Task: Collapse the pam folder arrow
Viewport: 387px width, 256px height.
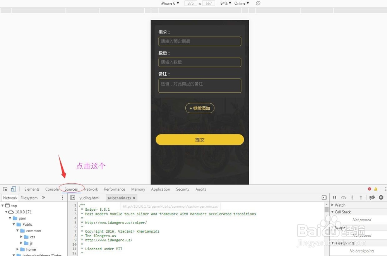Action: 10,218
